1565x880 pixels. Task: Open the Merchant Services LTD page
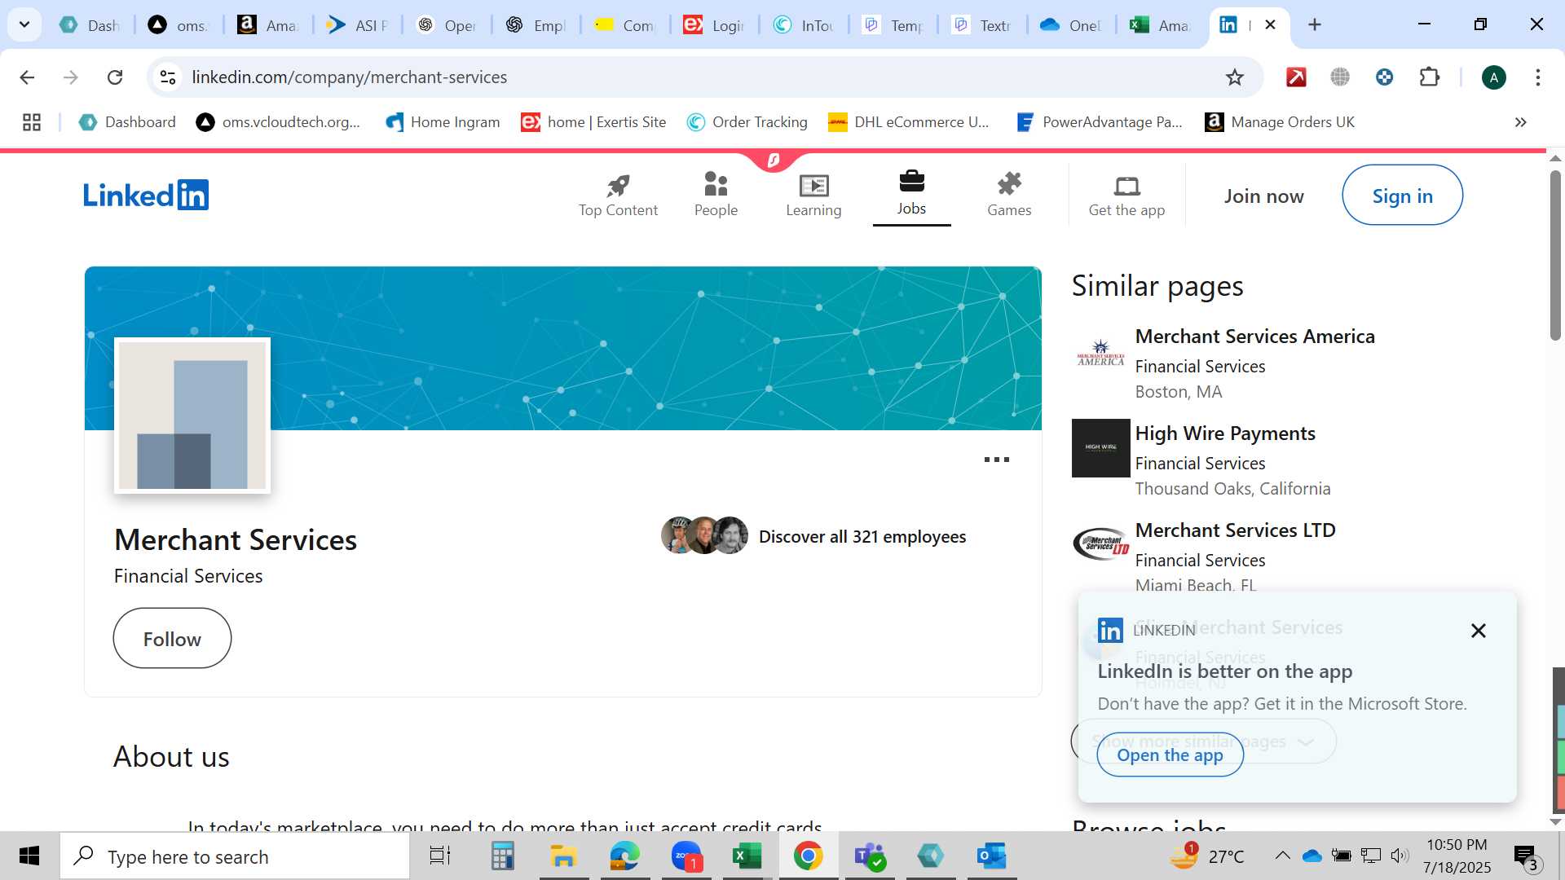[x=1235, y=530]
